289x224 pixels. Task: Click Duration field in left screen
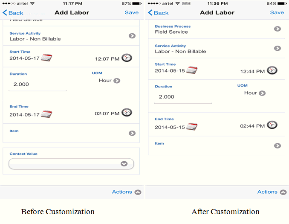coord(38,84)
